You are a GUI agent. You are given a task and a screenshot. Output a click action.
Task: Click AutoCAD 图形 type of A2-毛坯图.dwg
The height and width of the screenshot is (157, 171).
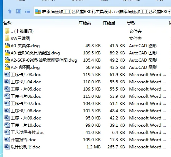click(143, 67)
